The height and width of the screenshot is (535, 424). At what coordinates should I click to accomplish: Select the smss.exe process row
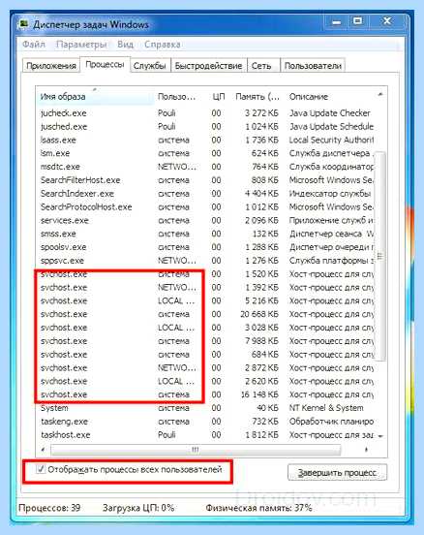tap(205, 234)
